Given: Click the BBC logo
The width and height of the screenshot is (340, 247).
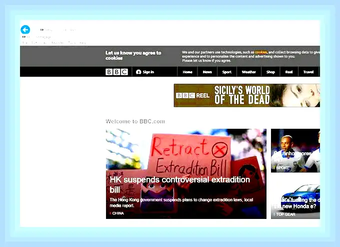Looking at the screenshot, I should (116, 72).
